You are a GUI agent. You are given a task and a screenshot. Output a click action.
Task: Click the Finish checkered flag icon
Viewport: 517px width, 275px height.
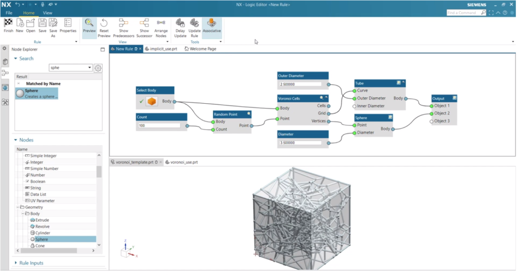tap(8, 23)
